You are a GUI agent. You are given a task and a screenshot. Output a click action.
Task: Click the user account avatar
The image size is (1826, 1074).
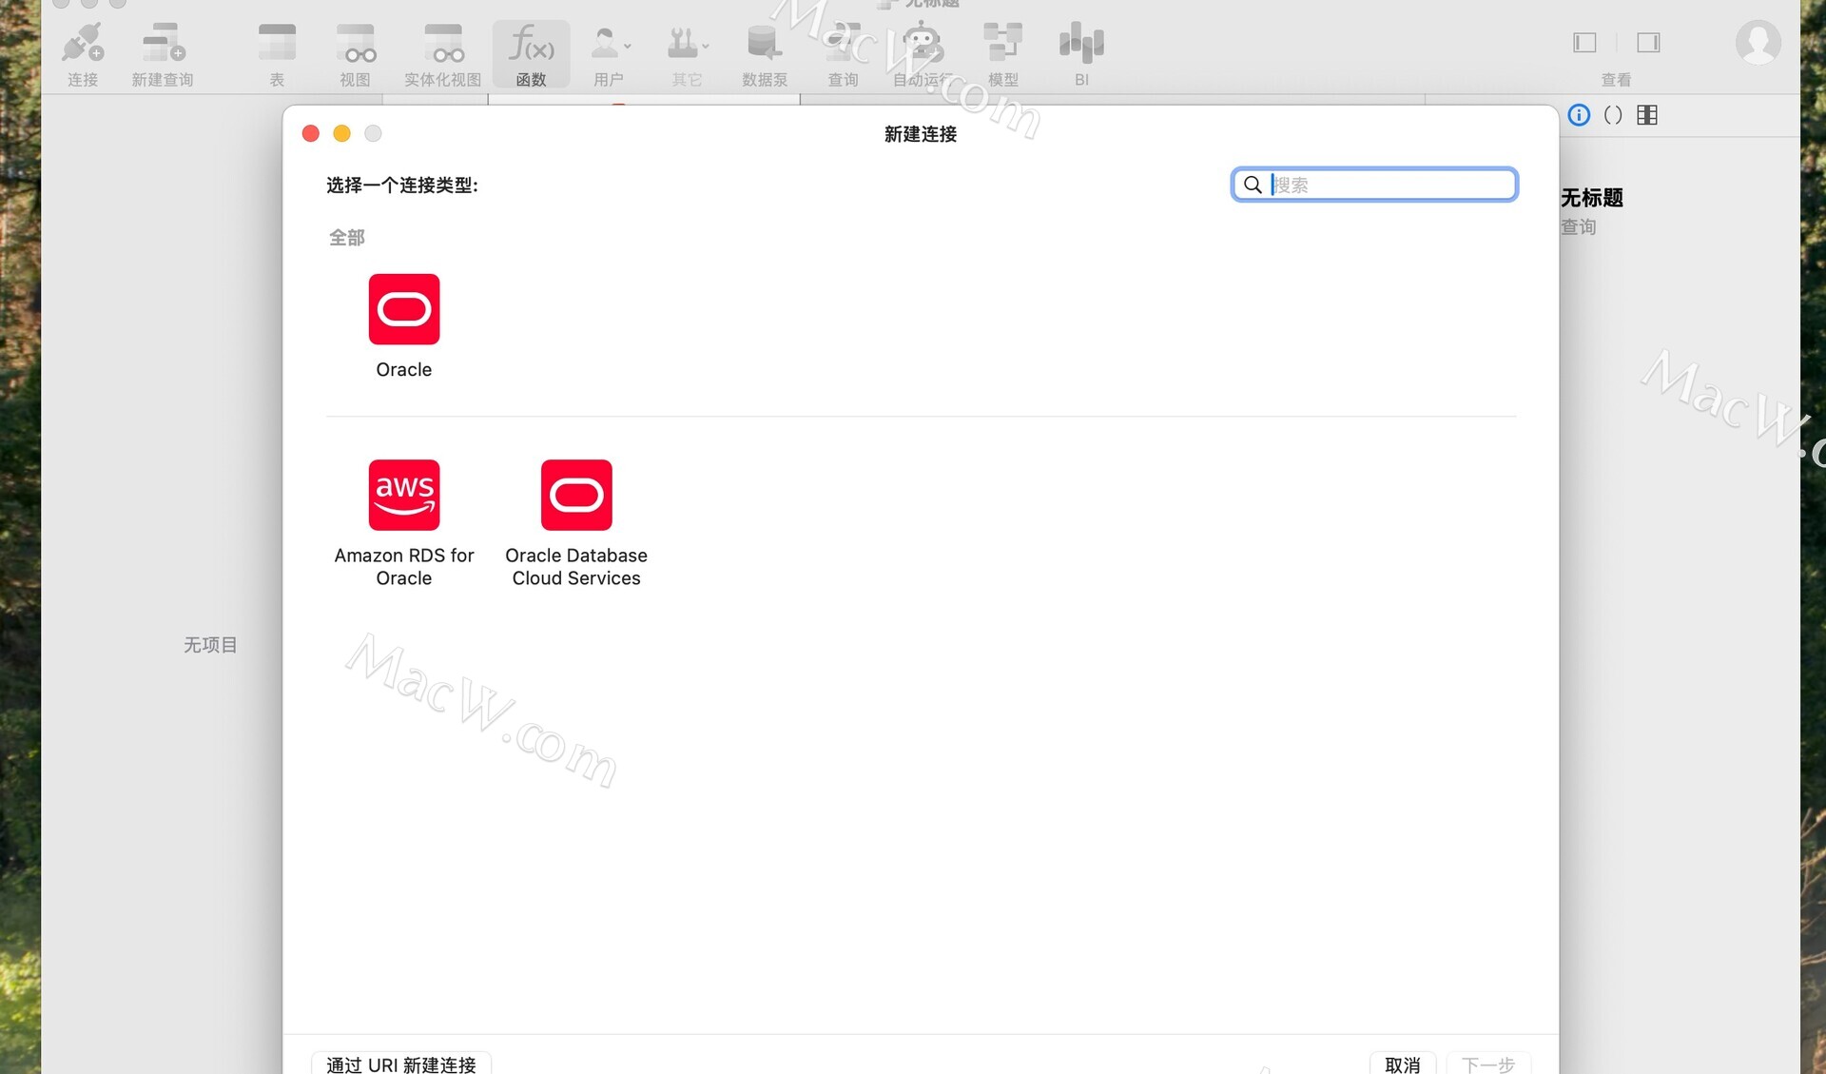1758,43
